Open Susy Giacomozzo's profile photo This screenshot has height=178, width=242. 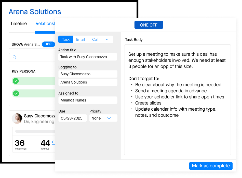17,118
